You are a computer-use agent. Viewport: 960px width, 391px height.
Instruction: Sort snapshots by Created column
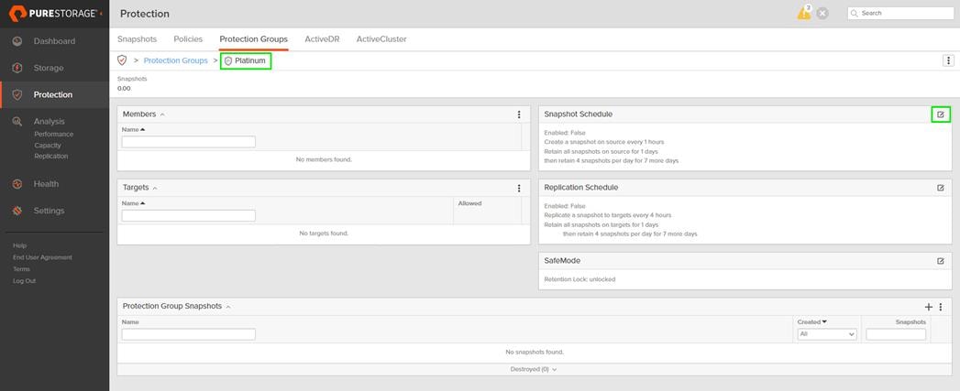[811, 321]
